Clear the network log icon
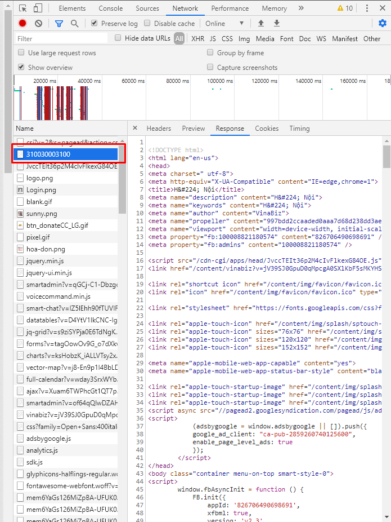 coord(38,23)
